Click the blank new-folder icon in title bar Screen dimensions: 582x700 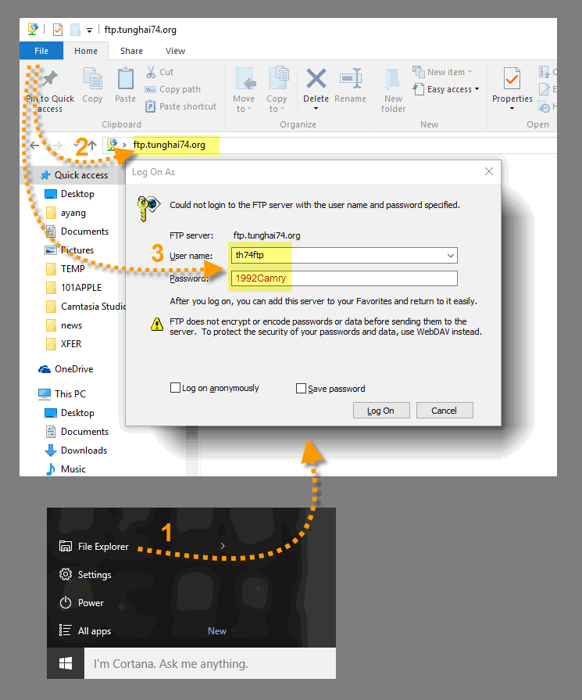point(75,30)
